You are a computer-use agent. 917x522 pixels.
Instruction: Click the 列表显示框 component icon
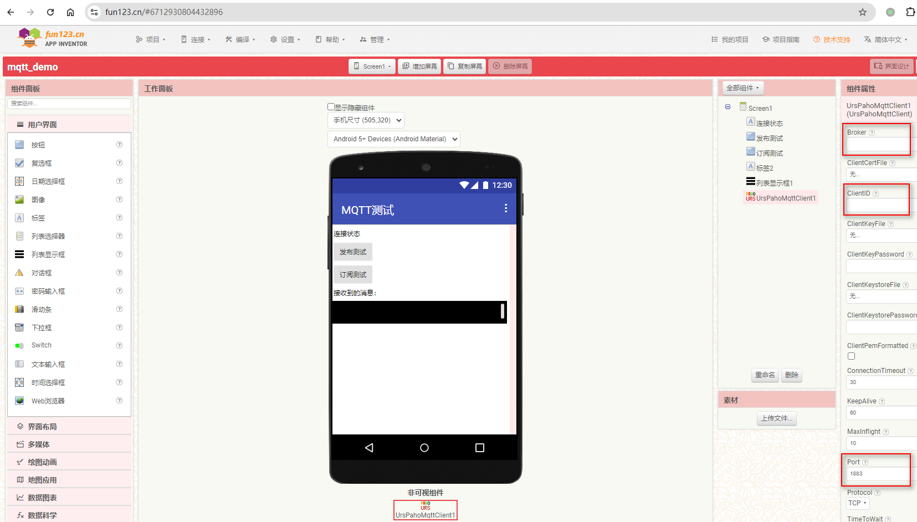tap(19, 254)
